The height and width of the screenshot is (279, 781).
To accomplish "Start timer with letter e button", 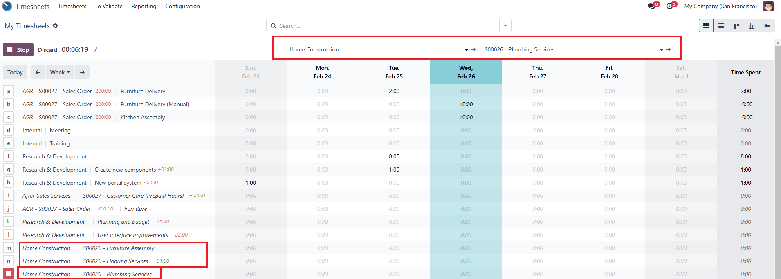I will pos(9,143).
